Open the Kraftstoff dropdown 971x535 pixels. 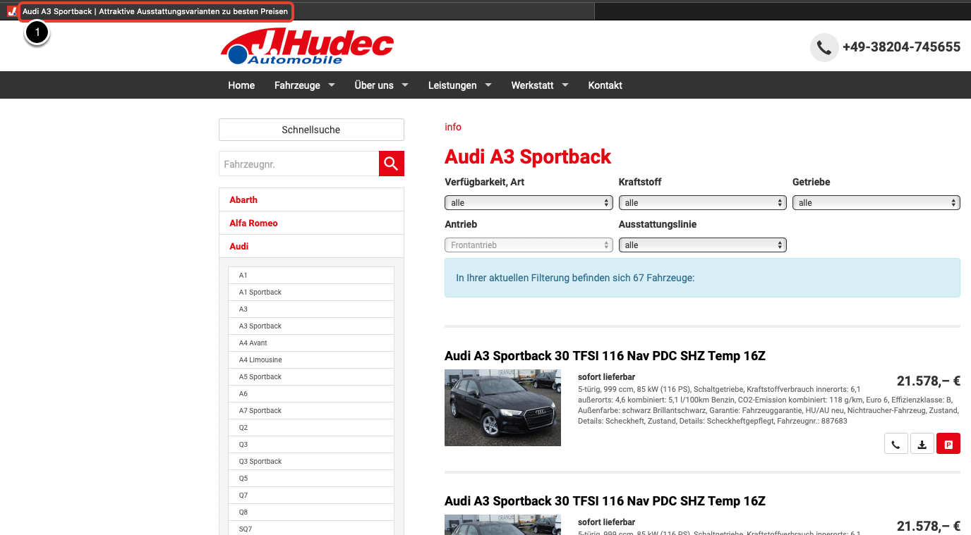coord(701,203)
